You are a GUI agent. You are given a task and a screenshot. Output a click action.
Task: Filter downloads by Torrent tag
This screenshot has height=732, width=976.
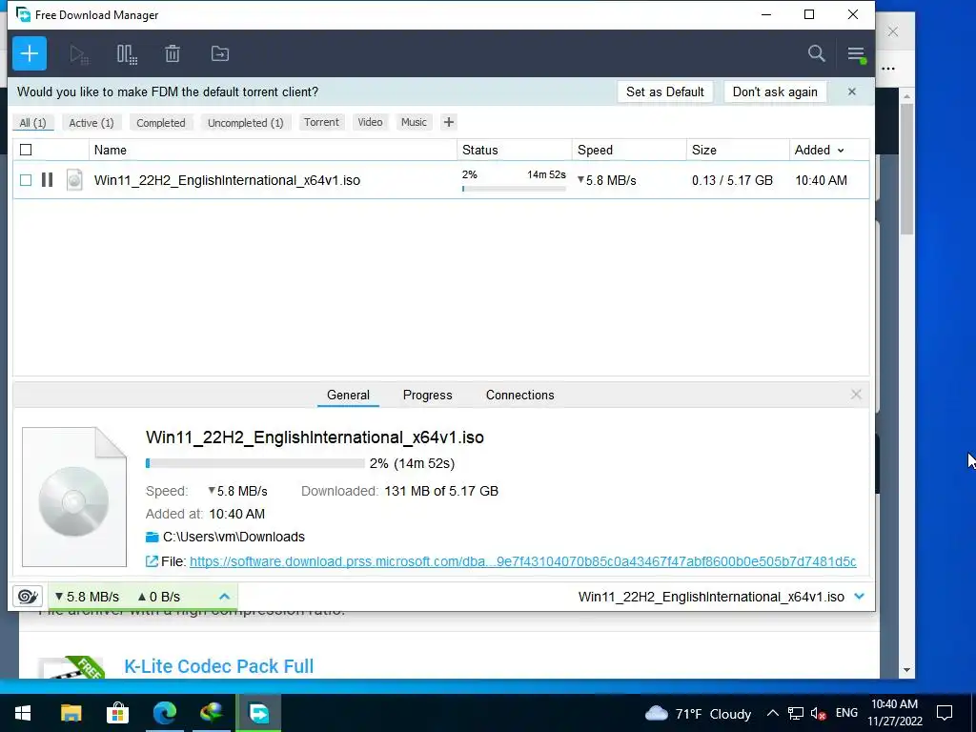coord(321,122)
